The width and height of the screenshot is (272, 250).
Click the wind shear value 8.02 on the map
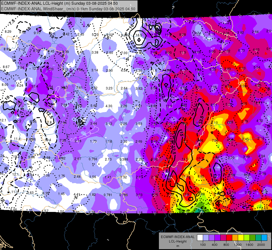click(110, 35)
